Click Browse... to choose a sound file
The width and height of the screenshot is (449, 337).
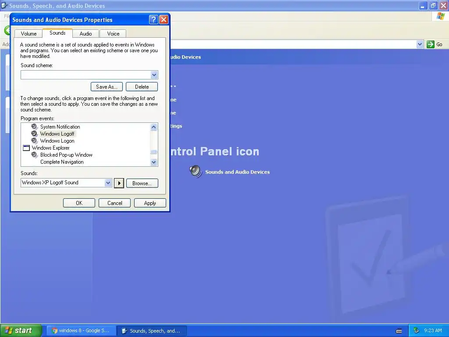pyautogui.click(x=142, y=183)
